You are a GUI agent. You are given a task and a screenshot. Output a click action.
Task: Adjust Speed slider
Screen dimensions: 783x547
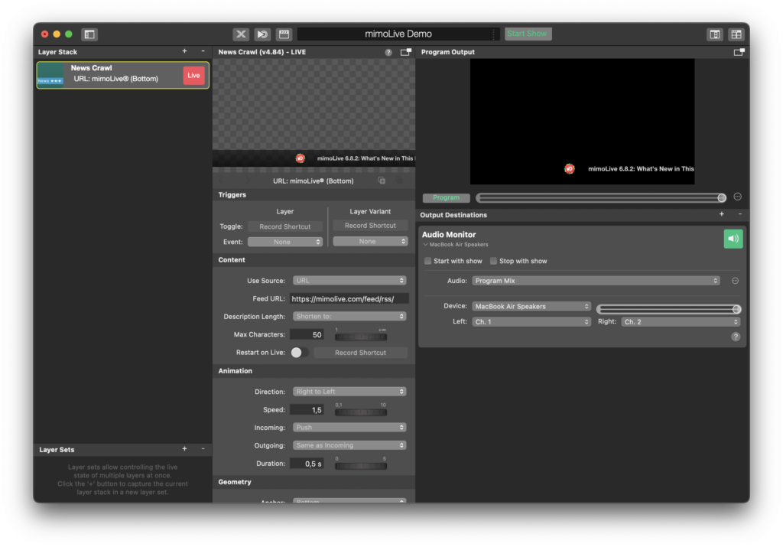(361, 412)
